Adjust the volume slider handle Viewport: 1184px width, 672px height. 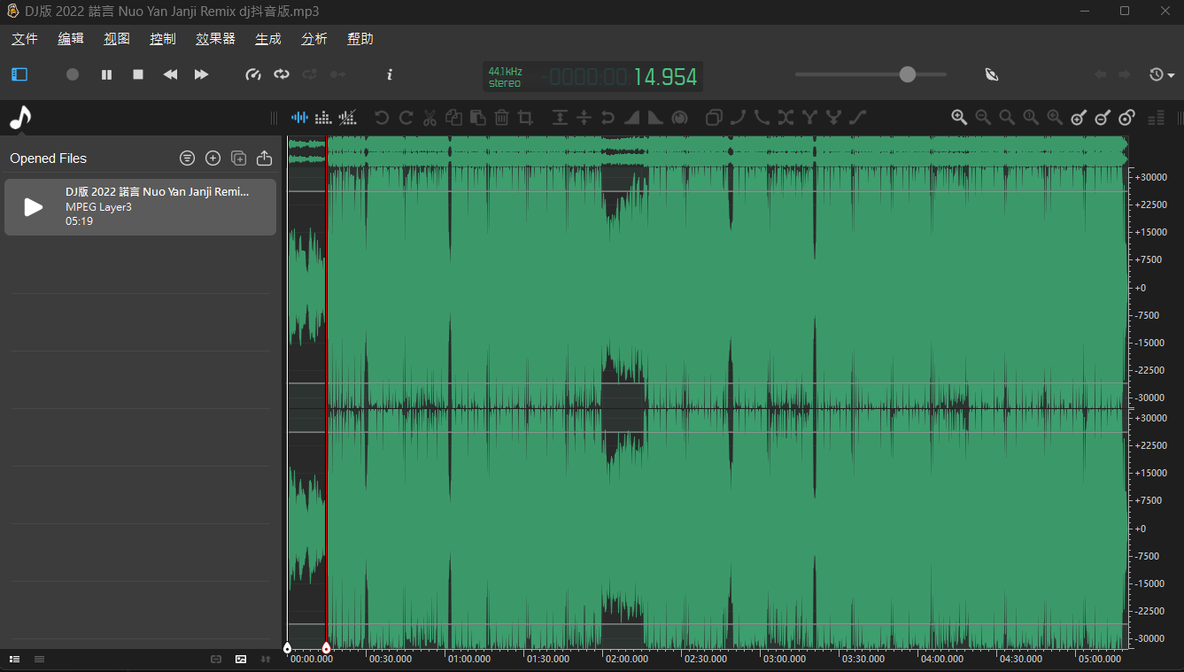point(908,74)
